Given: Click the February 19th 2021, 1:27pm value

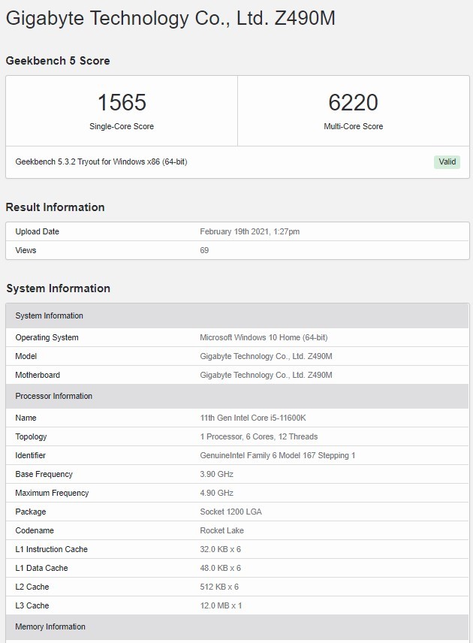Looking at the screenshot, I should click(249, 231).
